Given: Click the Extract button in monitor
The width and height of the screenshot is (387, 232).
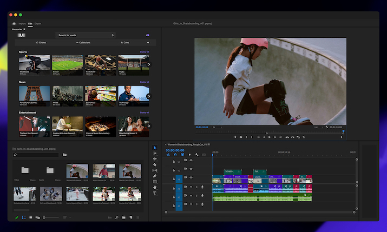Looking at the screenshot, I should 292,137.
